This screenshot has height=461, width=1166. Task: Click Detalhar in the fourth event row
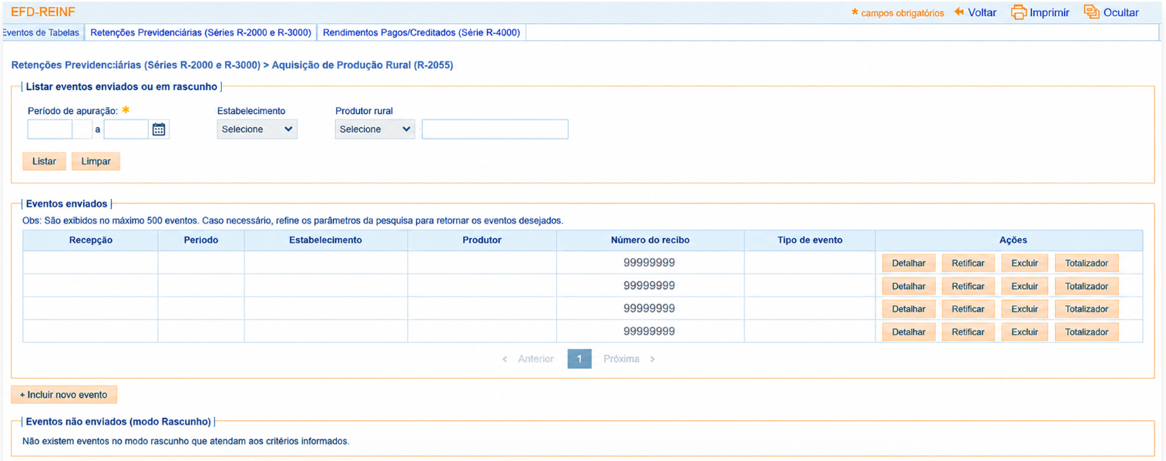[x=909, y=332]
